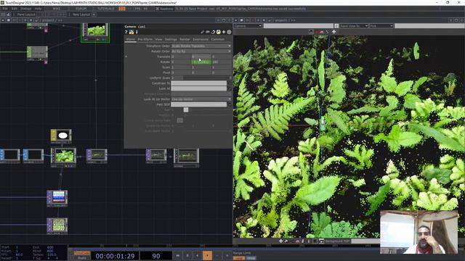Image resolution: width=465 pixels, height=261 pixels.
Task: Click the orange play button
Action: tap(207, 256)
